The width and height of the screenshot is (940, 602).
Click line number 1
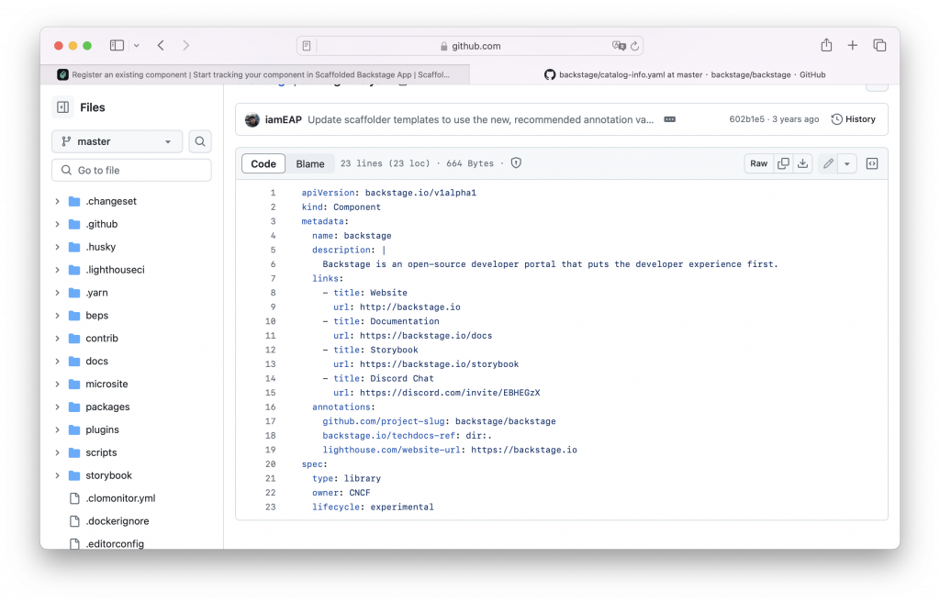click(273, 193)
